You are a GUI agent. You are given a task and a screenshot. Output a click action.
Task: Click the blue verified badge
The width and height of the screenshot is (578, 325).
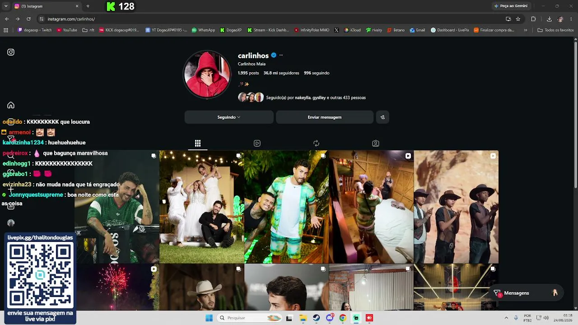coord(273,55)
